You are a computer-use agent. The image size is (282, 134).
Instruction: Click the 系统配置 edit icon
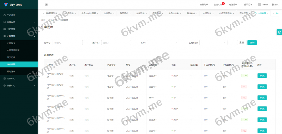pyautogui.click(x=4, y=22)
